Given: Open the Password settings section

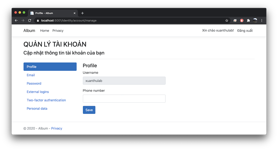Looking at the screenshot, I should pos(34,83).
